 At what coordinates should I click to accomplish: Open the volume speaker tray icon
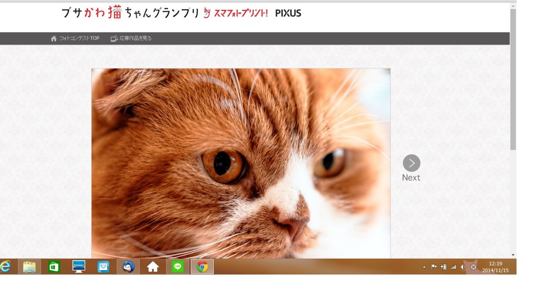coord(463,267)
